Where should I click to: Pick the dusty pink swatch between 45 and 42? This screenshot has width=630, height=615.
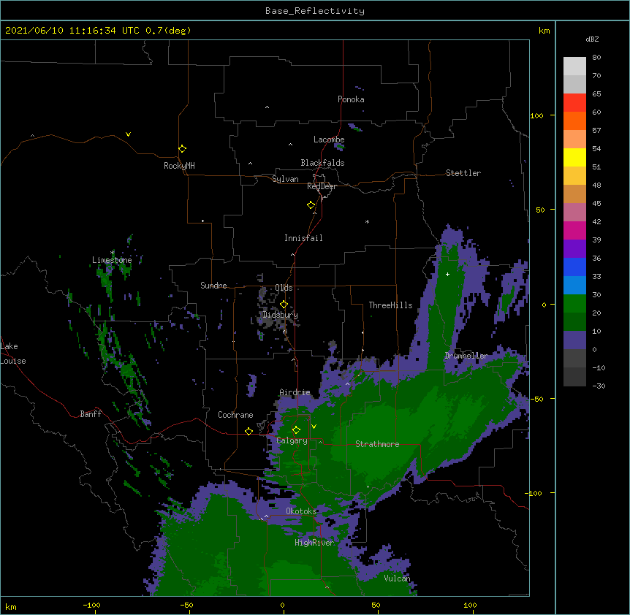click(574, 213)
